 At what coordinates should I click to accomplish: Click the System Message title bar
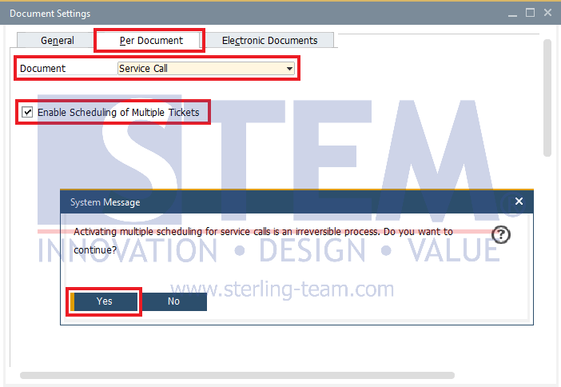280,202
